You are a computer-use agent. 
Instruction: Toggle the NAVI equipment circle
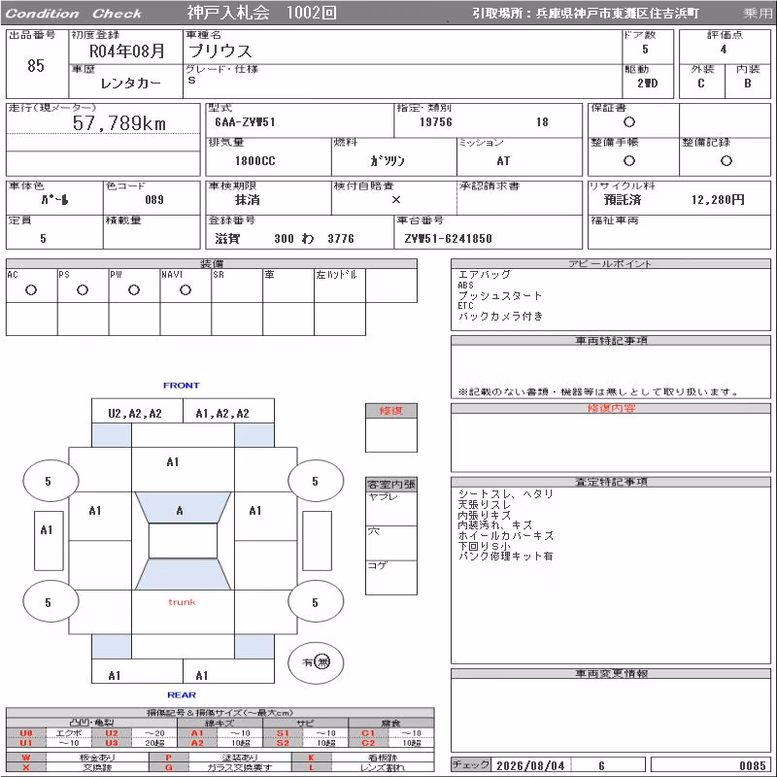(x=186, y=290)
